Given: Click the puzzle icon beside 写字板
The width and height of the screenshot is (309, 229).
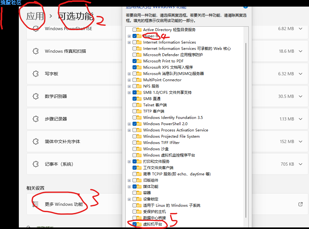Looking at the screenshot, I should coord(35,74).
